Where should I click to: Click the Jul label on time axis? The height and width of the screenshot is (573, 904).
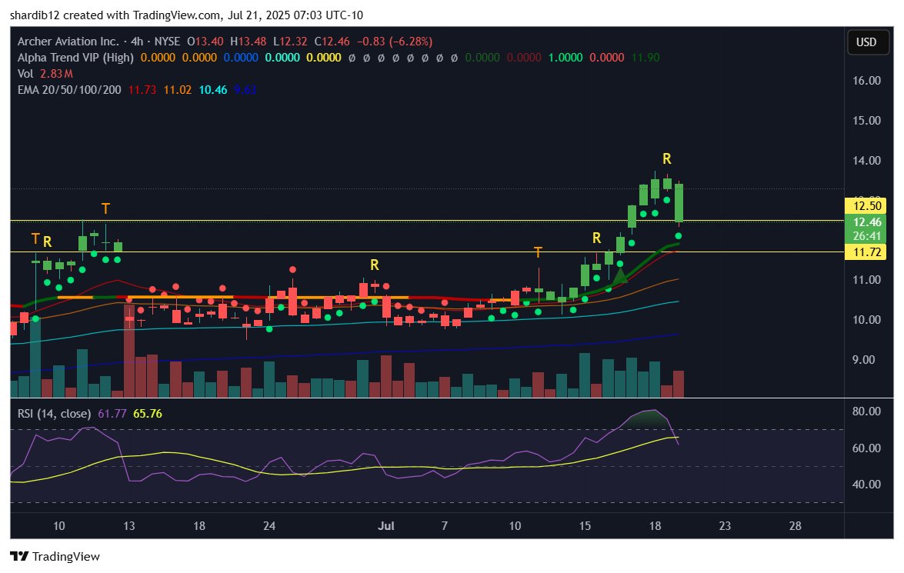(x=385, y=526)
